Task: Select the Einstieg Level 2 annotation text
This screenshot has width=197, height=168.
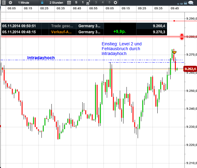Action: point(121,49)
